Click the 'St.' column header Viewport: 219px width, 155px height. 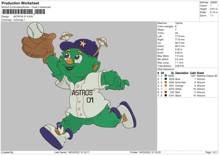(173, 73)
